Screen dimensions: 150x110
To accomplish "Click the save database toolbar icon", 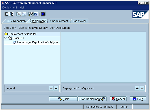I will point(12,14).
